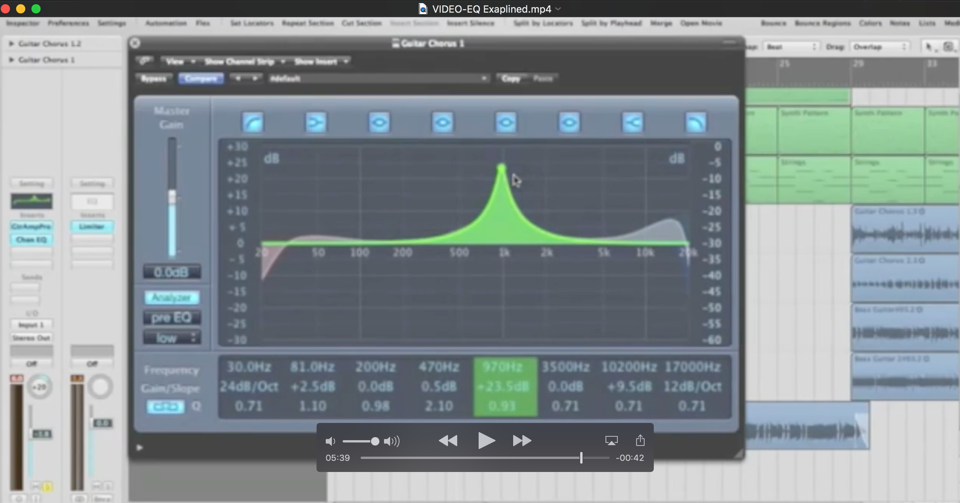
Task: Select the low shelf filter band icon
Action: coord(315,122)
